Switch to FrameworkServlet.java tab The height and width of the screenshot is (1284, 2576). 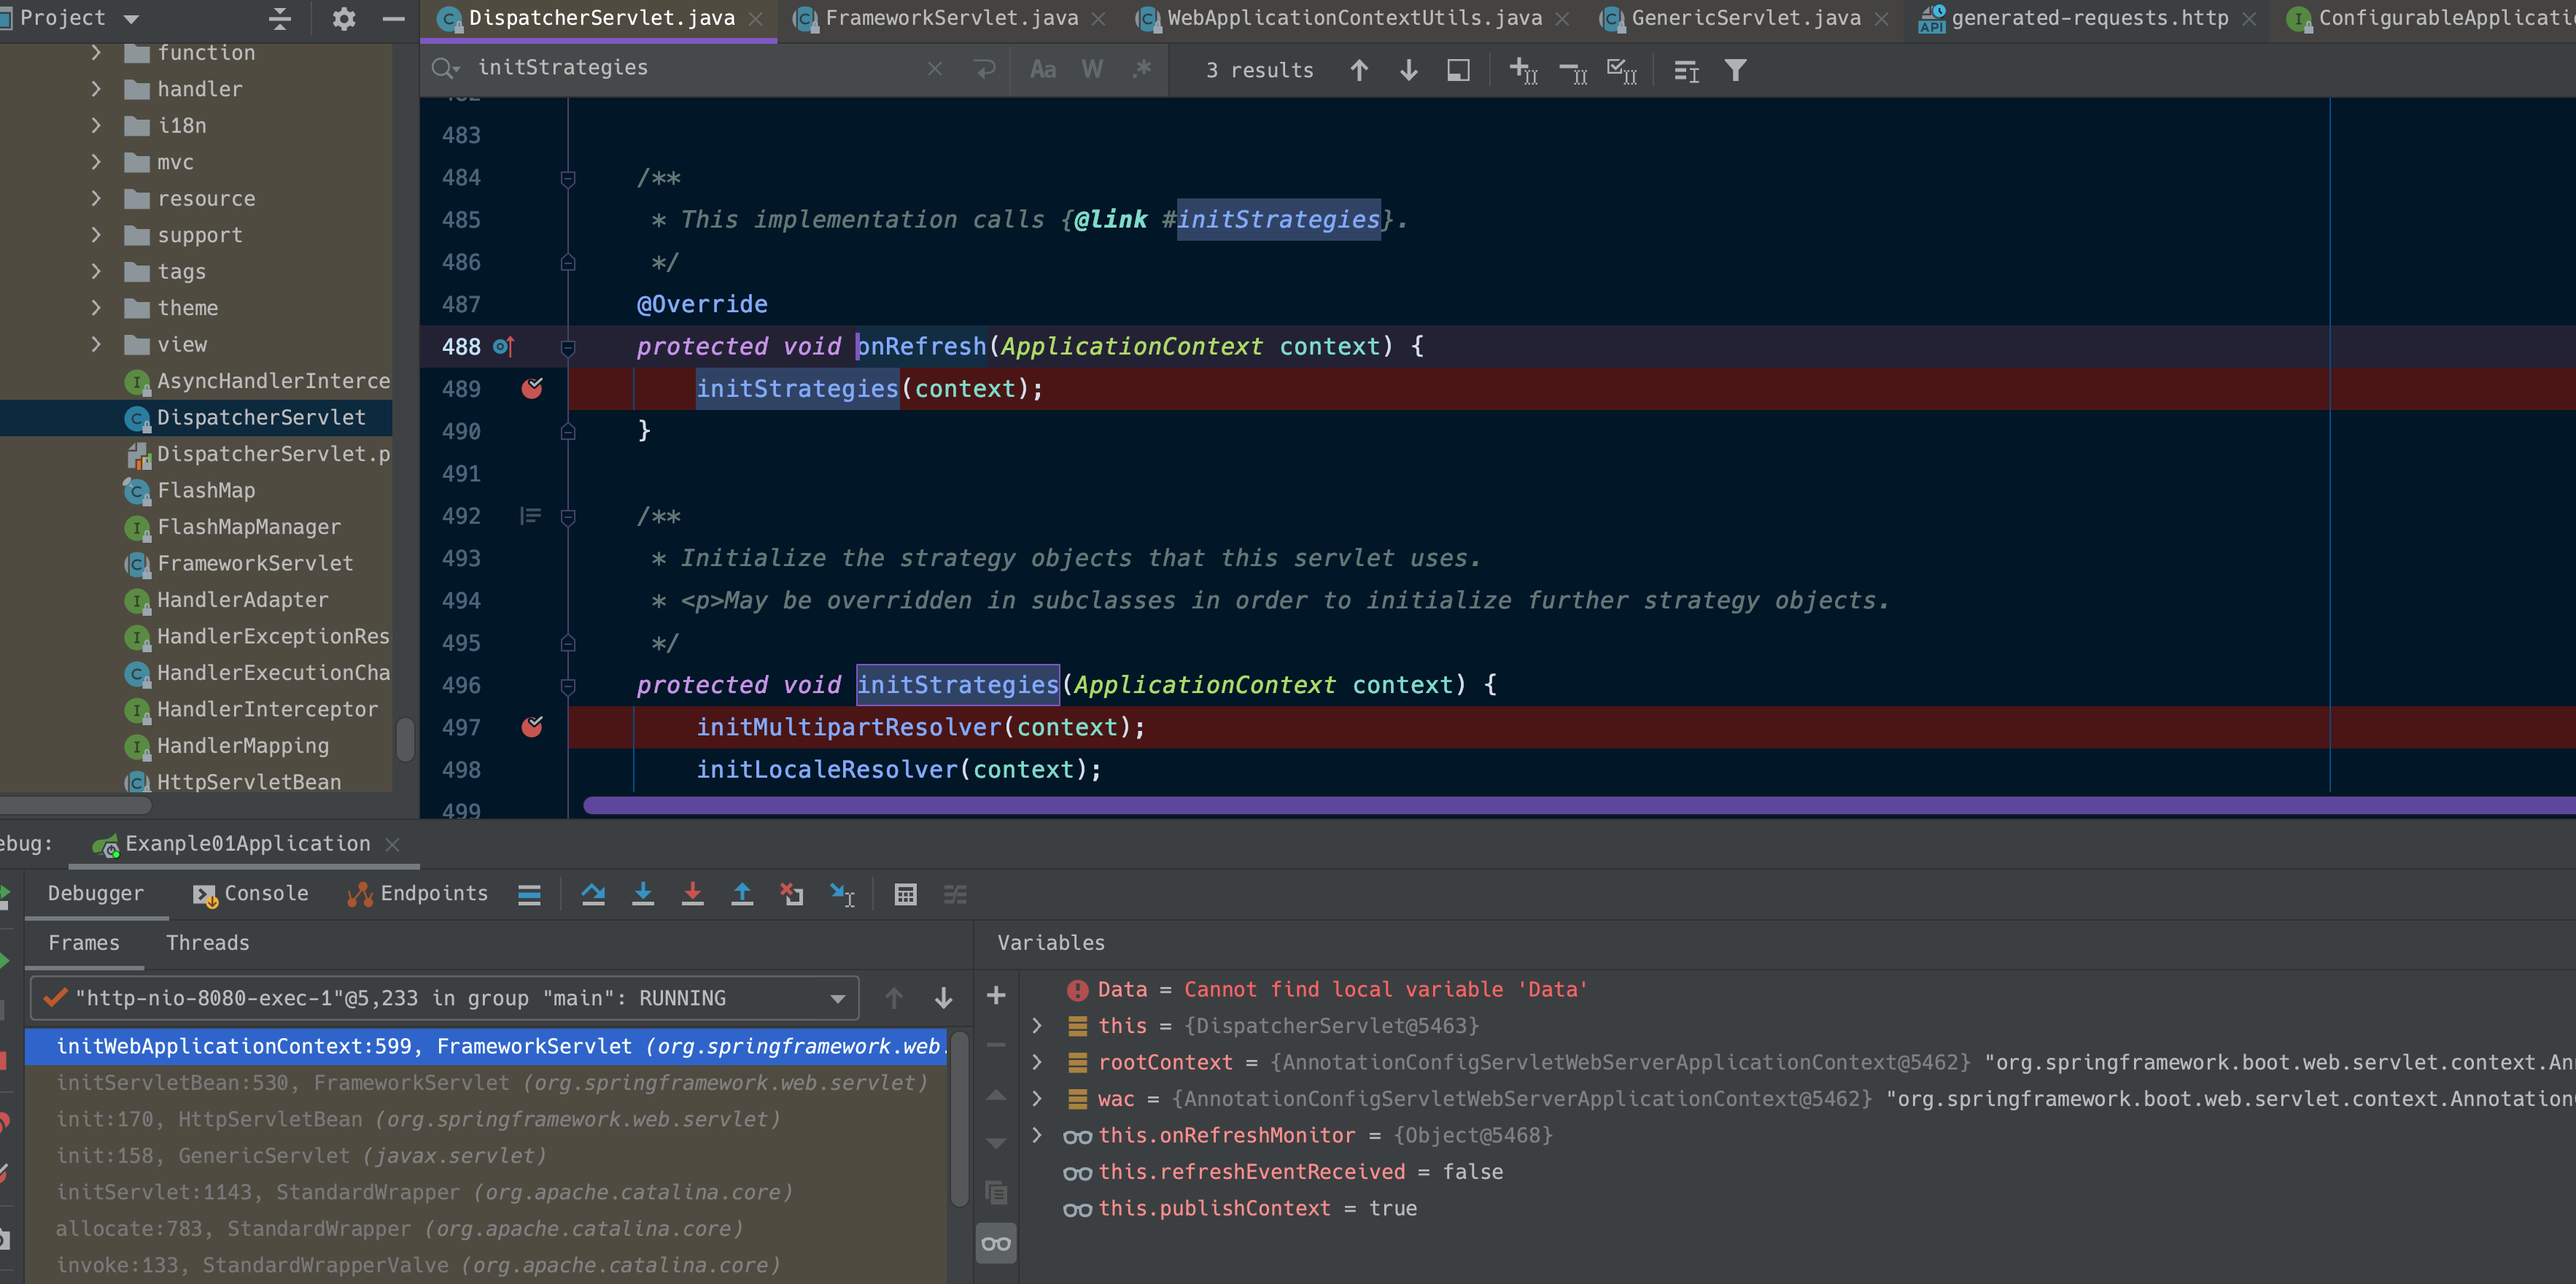coord(950,18)
